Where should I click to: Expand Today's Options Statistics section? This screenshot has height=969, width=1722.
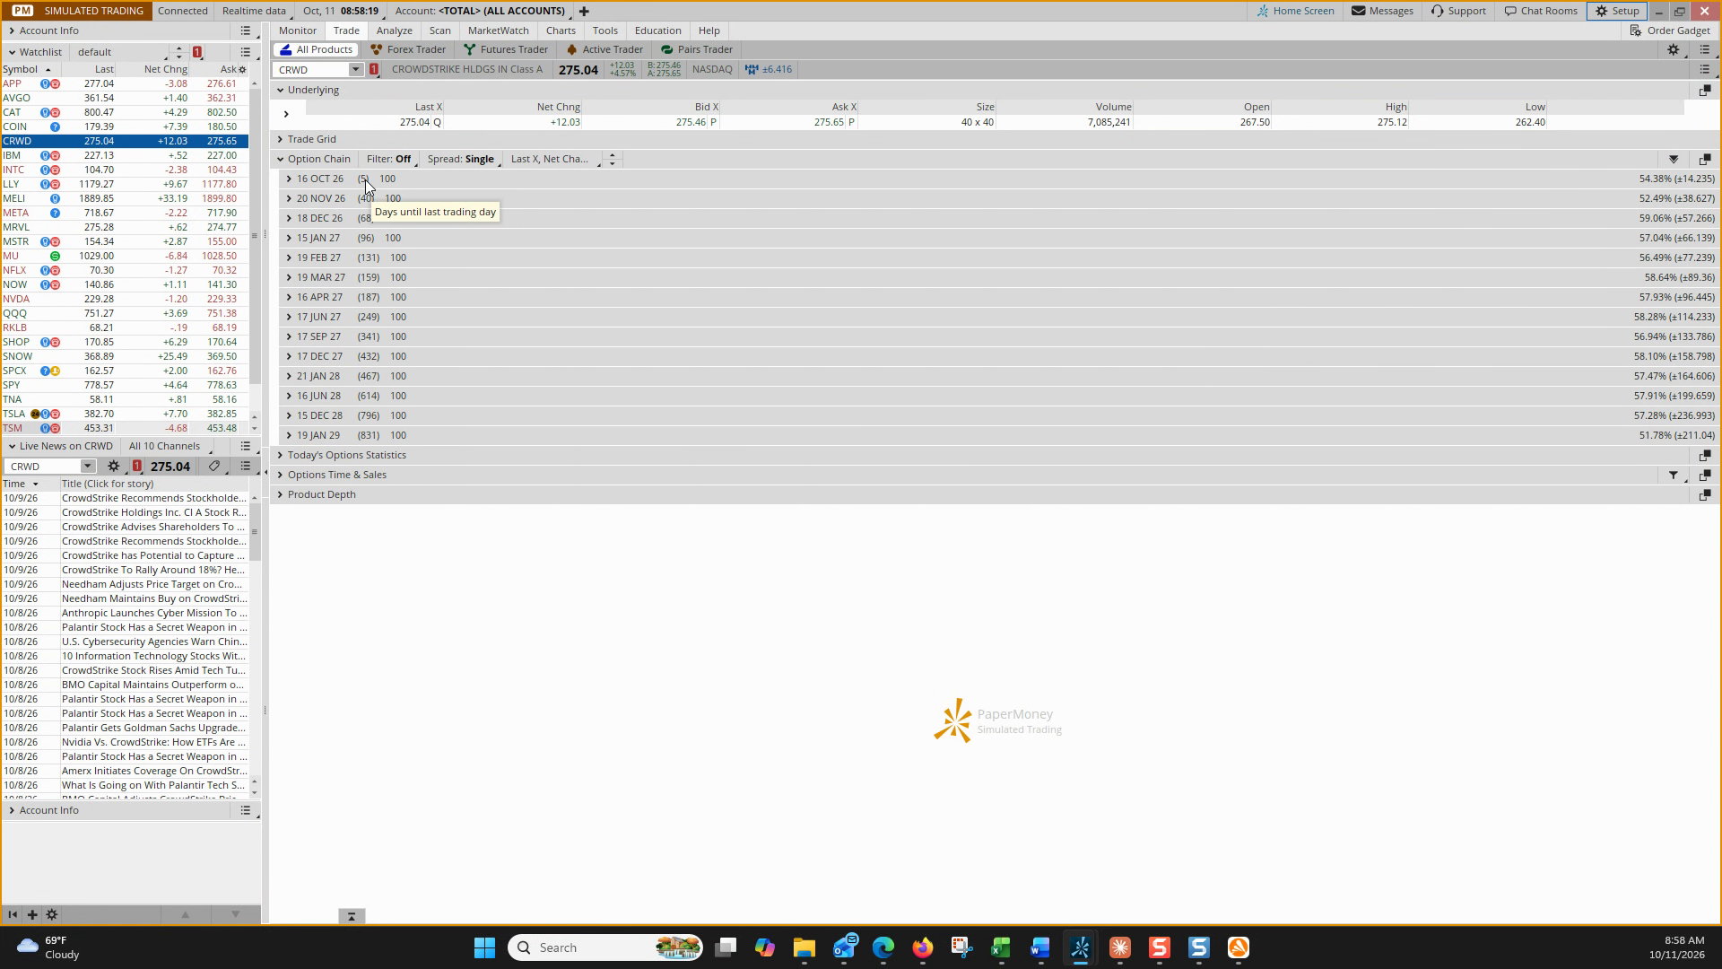pos(280,456)
